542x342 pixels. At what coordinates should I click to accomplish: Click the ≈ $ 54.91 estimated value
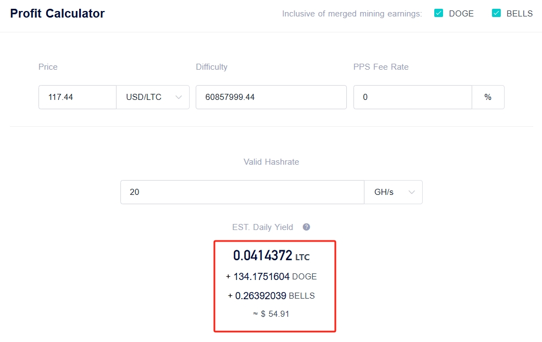pyautogui.click(x=272, y=313)
